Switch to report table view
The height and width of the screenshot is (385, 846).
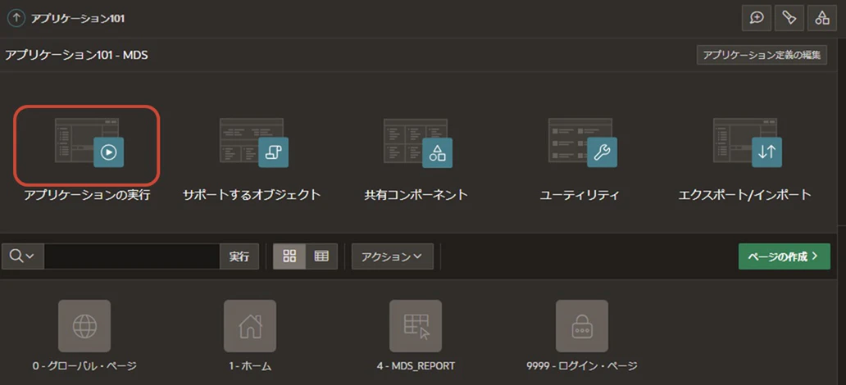(321, 256)
